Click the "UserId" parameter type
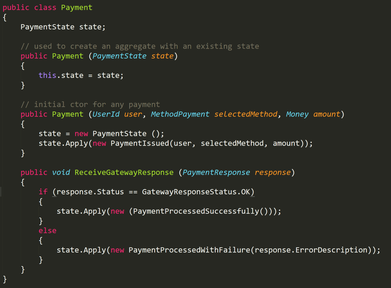 (x=106, y=114)
